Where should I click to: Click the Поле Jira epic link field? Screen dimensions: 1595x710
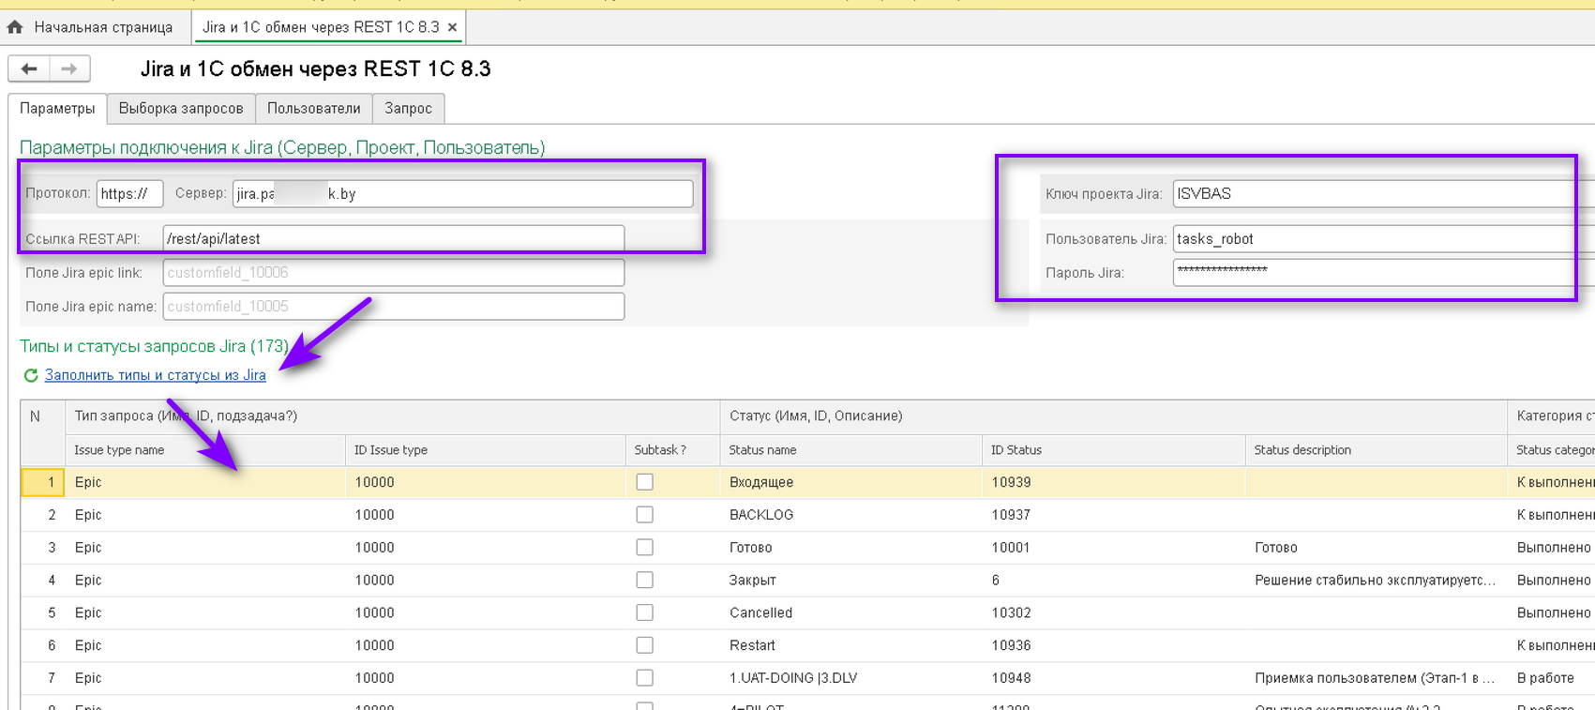(x=394, y=272)
